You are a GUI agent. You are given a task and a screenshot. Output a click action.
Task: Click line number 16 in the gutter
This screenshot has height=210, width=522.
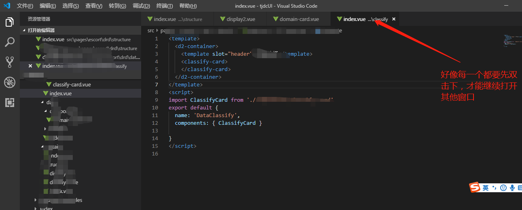(155, 154)
